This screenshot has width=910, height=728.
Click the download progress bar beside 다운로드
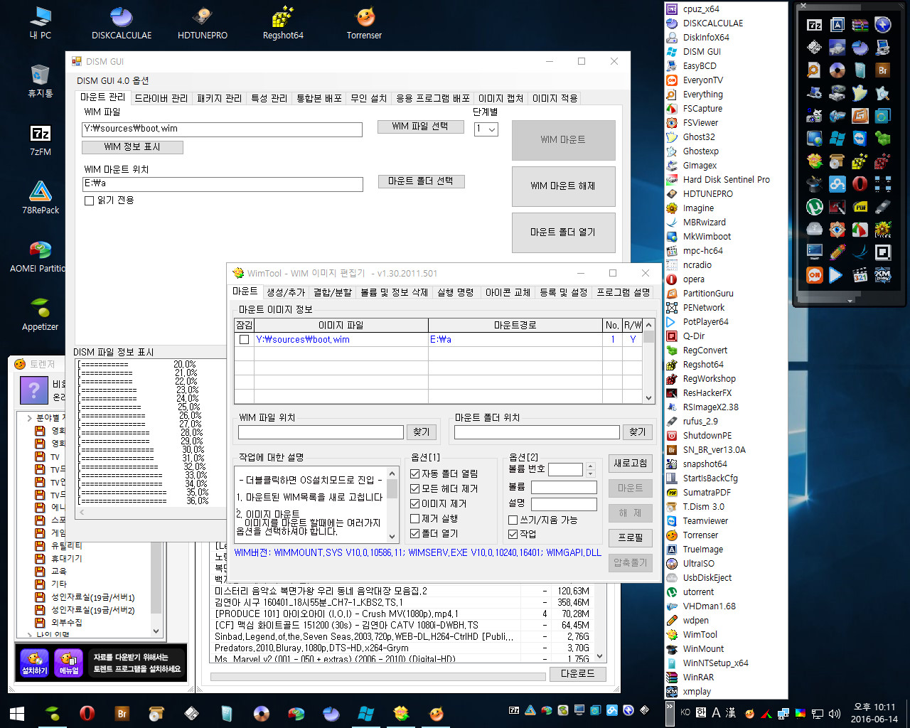tap(378, 676)
